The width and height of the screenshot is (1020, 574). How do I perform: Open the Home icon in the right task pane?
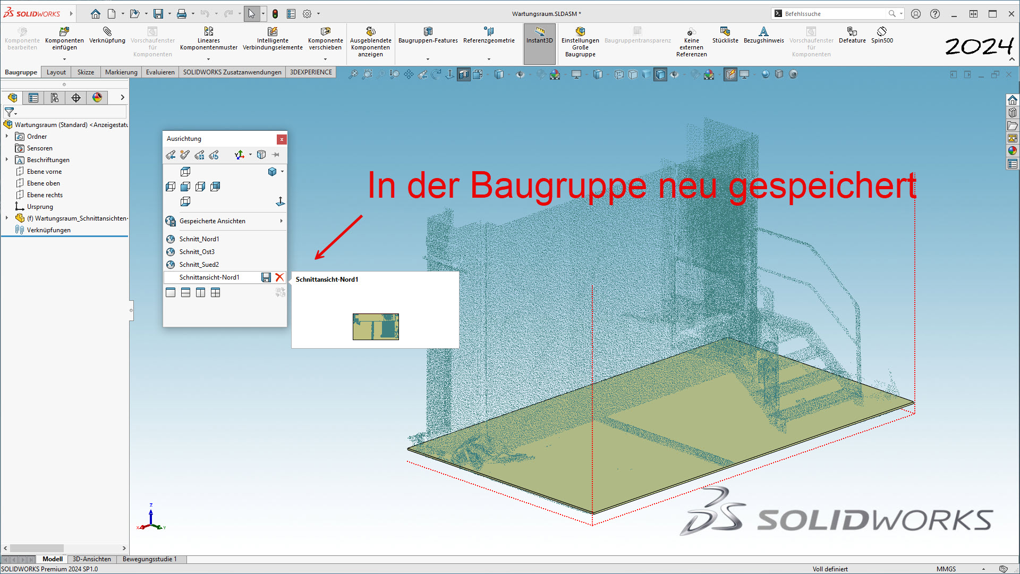coord(1013,100)
